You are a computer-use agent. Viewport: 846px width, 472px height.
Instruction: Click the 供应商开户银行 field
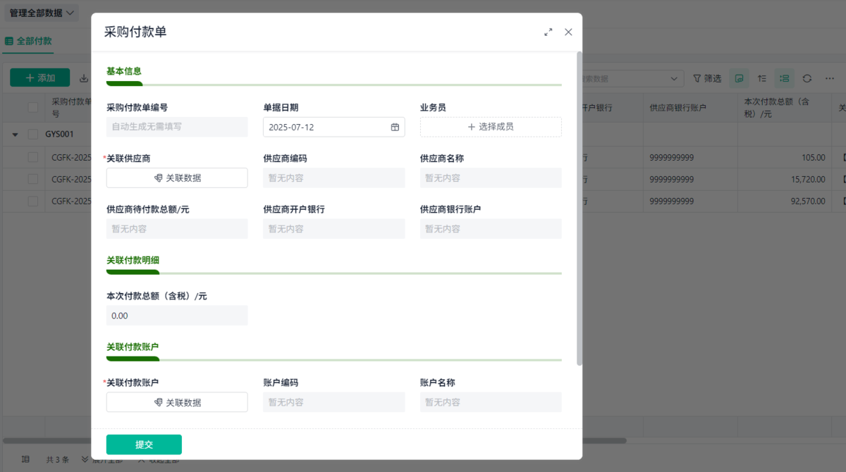click(x=333, y=228)
